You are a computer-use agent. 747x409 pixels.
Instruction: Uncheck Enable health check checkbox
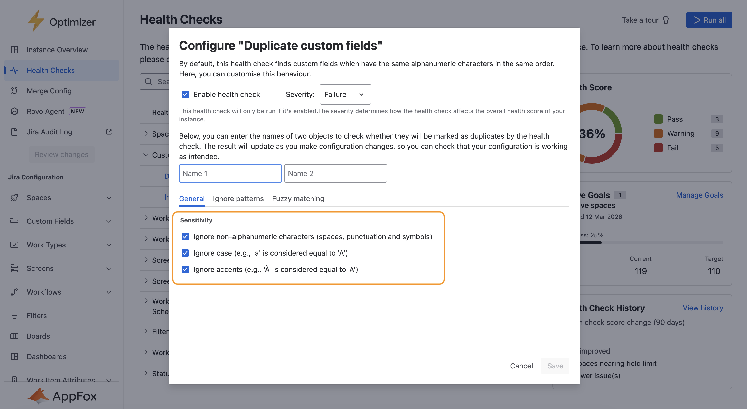coord(185,94)
